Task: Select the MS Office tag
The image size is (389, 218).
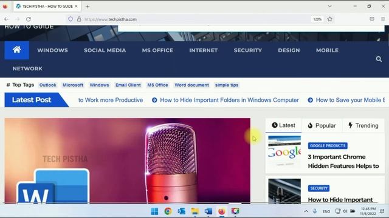Action: tap(157, 85)
